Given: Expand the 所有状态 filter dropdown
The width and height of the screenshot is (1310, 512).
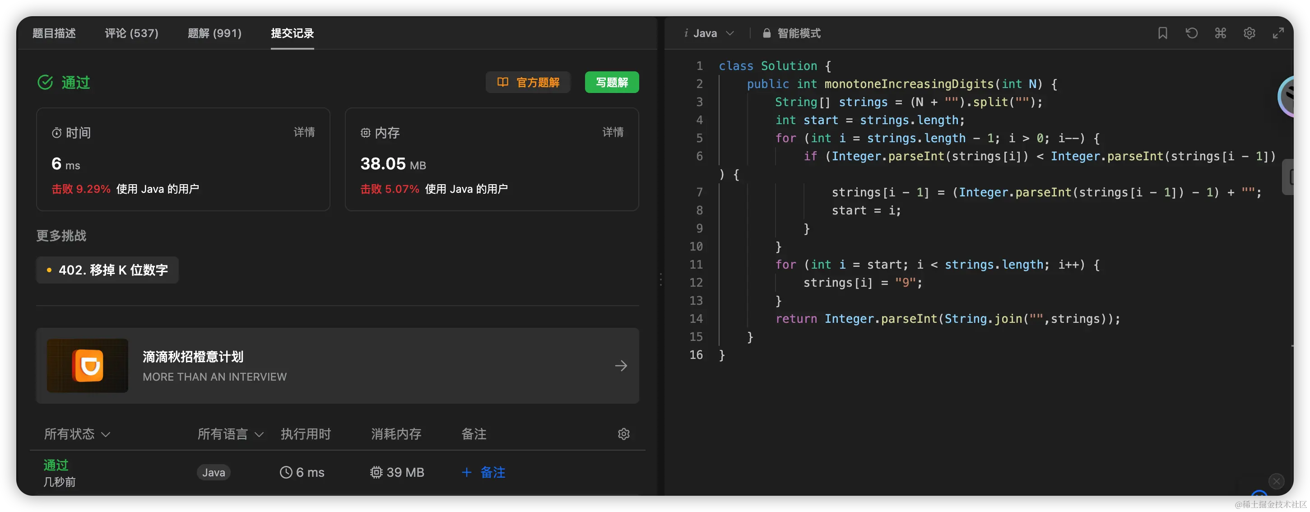Looking at the screenshot, I should (77, 434).
